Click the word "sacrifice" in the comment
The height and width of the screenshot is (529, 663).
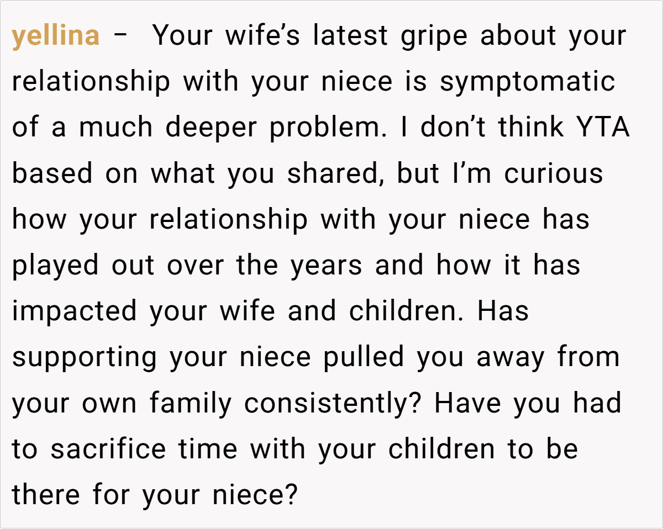click(108, 449)
